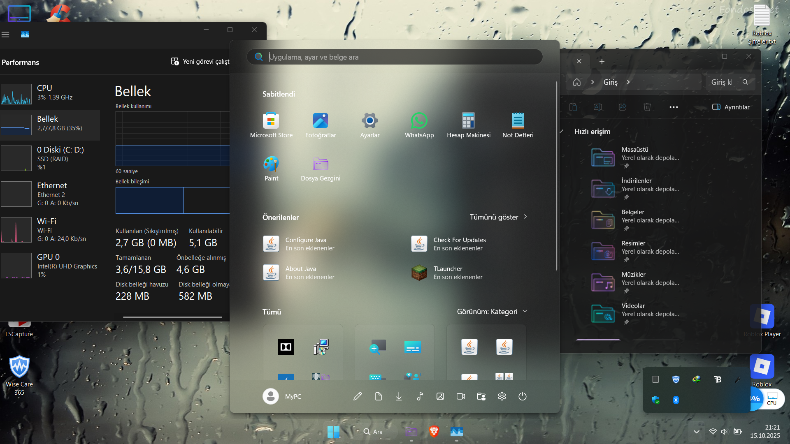
Task: Launch the Fotoğraflar app
Action: (321, 125)
